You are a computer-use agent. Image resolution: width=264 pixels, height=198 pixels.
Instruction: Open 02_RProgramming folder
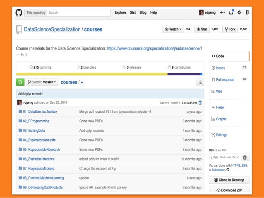tap(36, 121)
